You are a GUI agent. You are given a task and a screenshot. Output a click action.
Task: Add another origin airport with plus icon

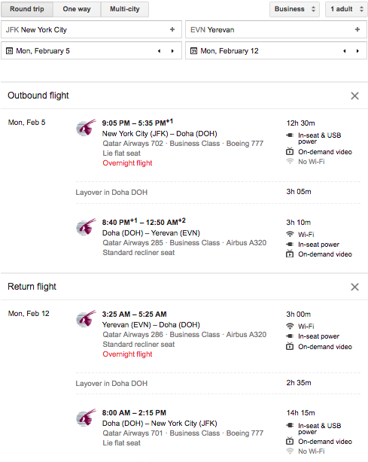click(172, 29)
